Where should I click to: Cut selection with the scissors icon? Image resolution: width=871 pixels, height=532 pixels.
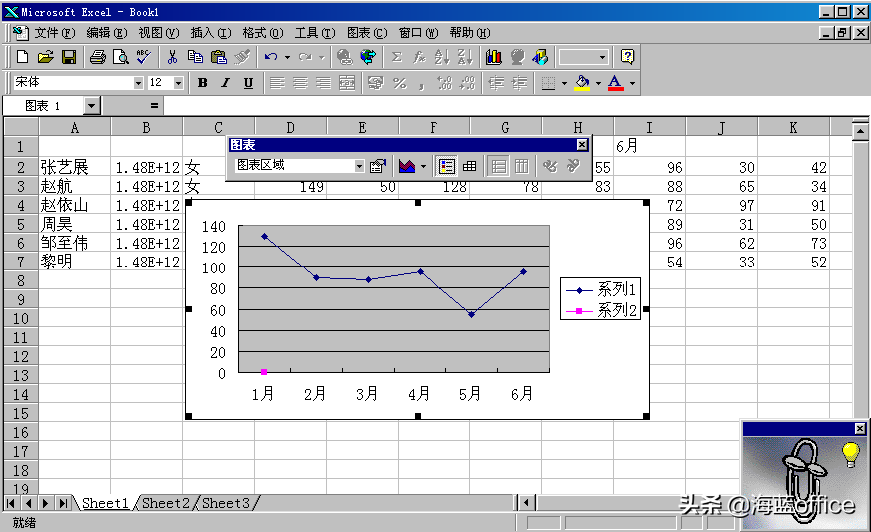172,57
